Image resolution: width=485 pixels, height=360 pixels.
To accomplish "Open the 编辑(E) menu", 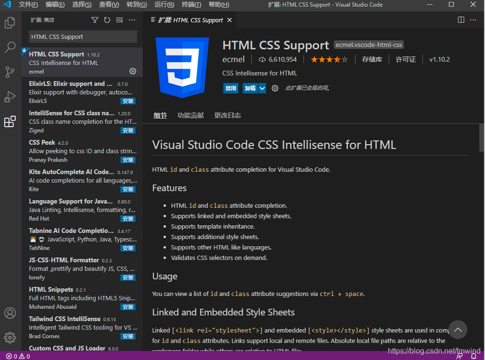I will pos(55,5).
